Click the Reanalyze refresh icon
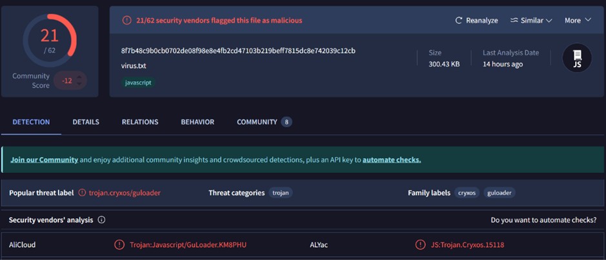The image size is (606, 260). tap(459, 20)
